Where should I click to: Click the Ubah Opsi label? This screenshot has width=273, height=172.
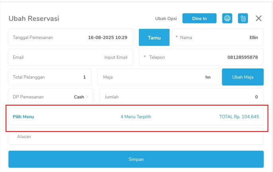pos(166,19)
